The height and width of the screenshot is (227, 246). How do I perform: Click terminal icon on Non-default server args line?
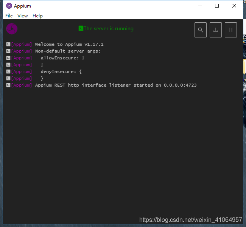[8, 51]
